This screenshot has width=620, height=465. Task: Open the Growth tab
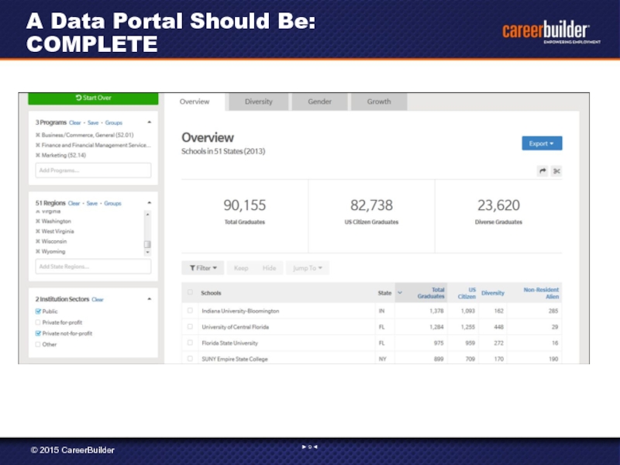point(379,102)
